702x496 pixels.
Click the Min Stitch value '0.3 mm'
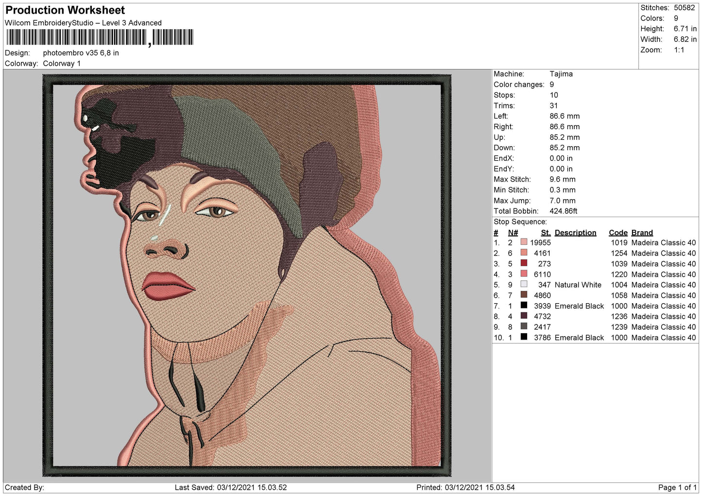(563, 190)
